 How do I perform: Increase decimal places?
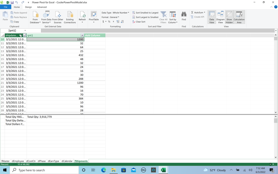(x=118, y=22)
